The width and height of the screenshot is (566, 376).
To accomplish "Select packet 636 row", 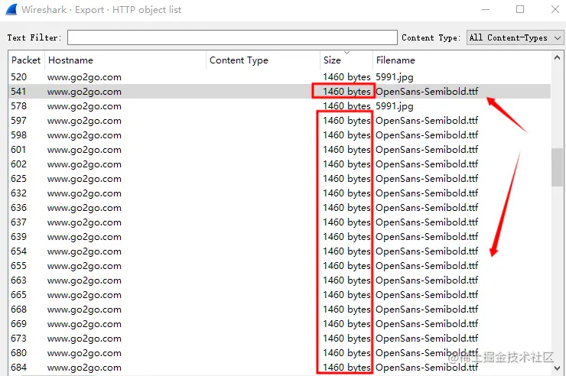I will point(280,208).
